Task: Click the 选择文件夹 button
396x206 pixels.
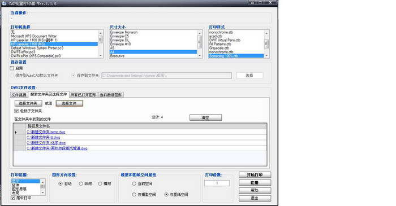Action: click(28, 103)
